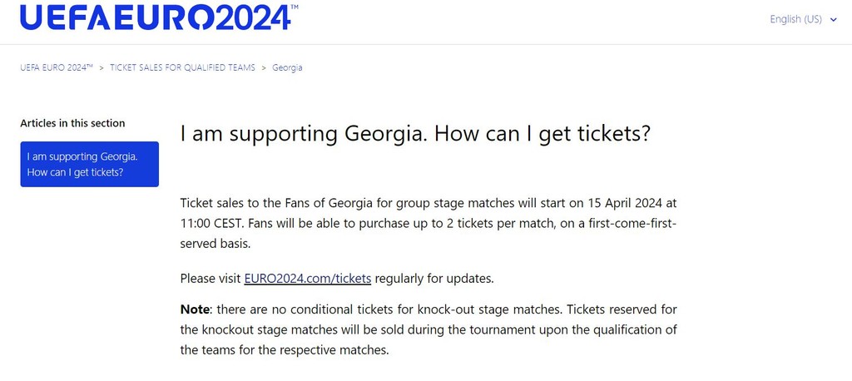Viewport: 852px width, 381px height.
Task: Click the '15 April 2024' date text
Action: [x=624, y=204]
